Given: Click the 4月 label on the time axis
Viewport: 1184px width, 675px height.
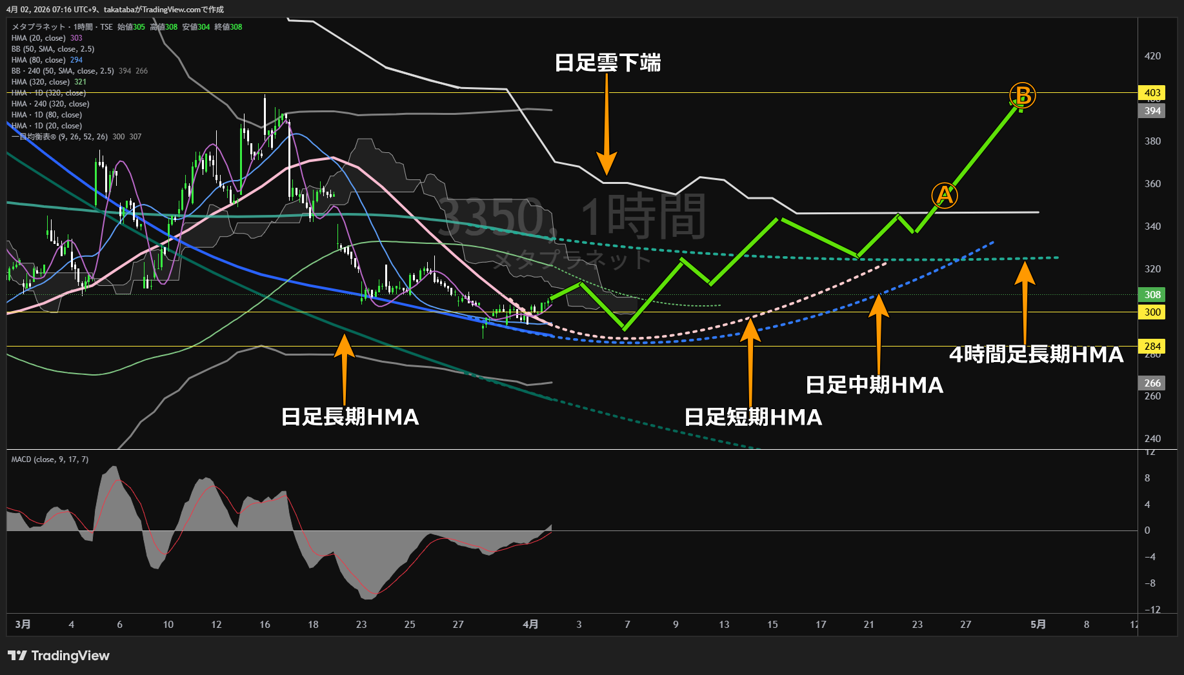Looking at the screenshot, I should tap(530, 625).
